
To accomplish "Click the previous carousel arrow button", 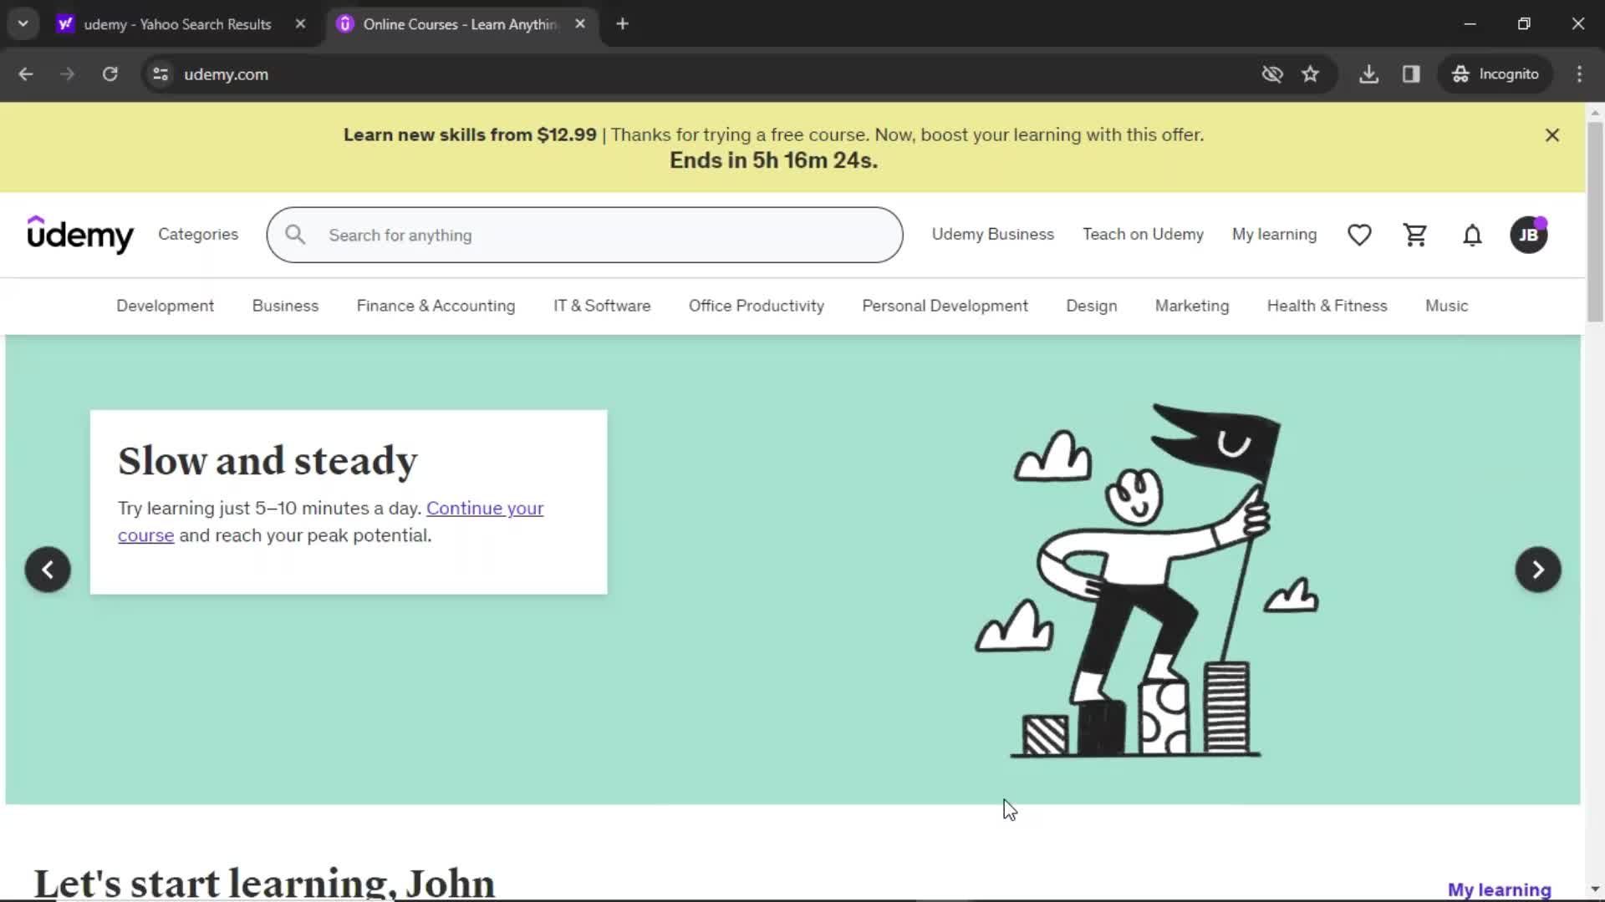I will coord(48,570).
